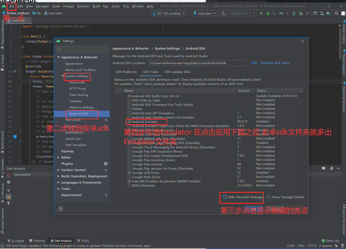The height and width of the screenshot is (249, 346).
Task: Click the filter funnel icon in Dart Analysis
Action: pyautogui.click(x=9, y=203)
